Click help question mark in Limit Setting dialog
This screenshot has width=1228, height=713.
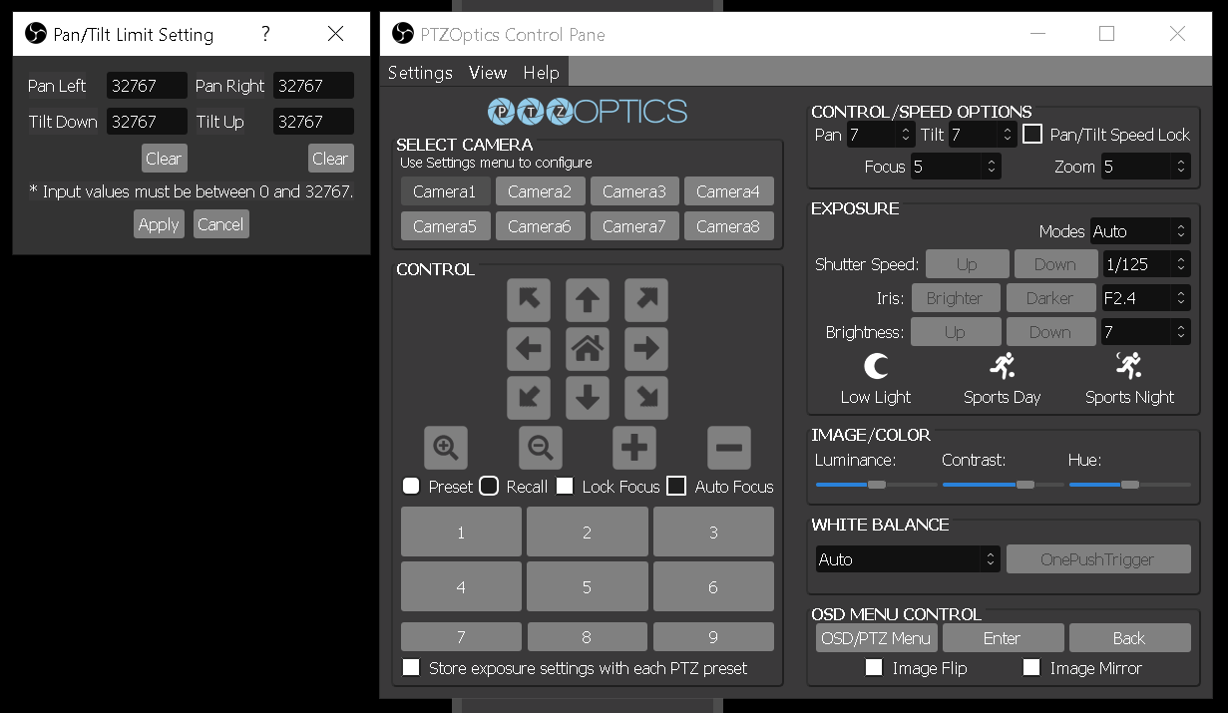tap(265, 34)
